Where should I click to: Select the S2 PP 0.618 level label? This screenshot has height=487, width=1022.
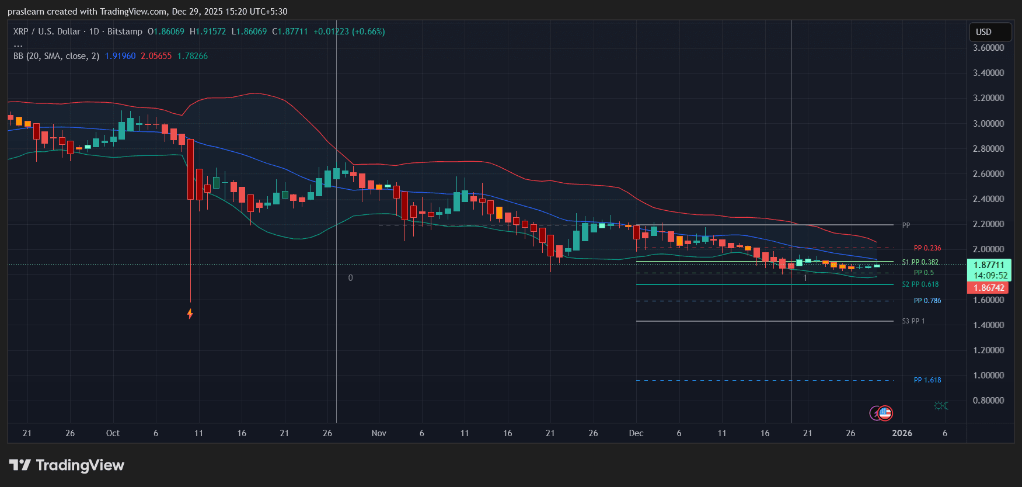(x=920, y=284)
